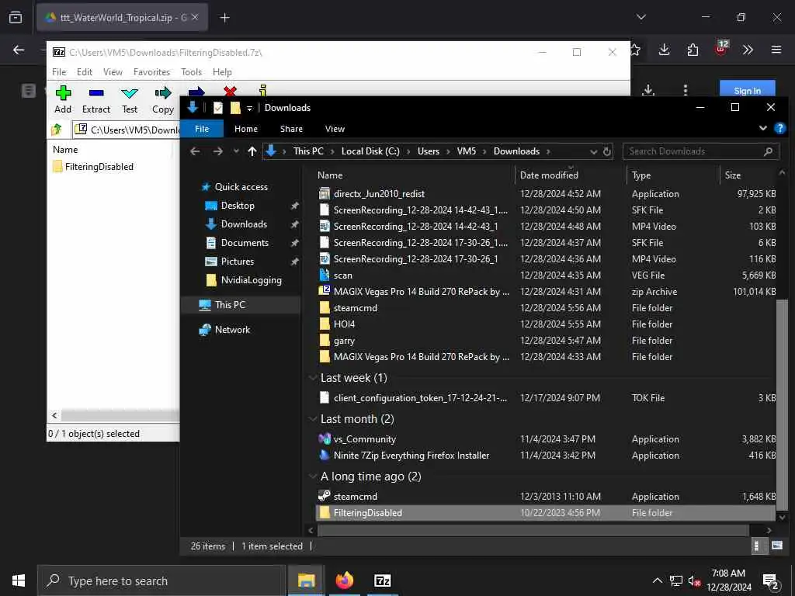The height and width of the screenshot is (596, 795).
Task: Open NvidiaLogging folder in navigation pane
Action: (251, 279)
